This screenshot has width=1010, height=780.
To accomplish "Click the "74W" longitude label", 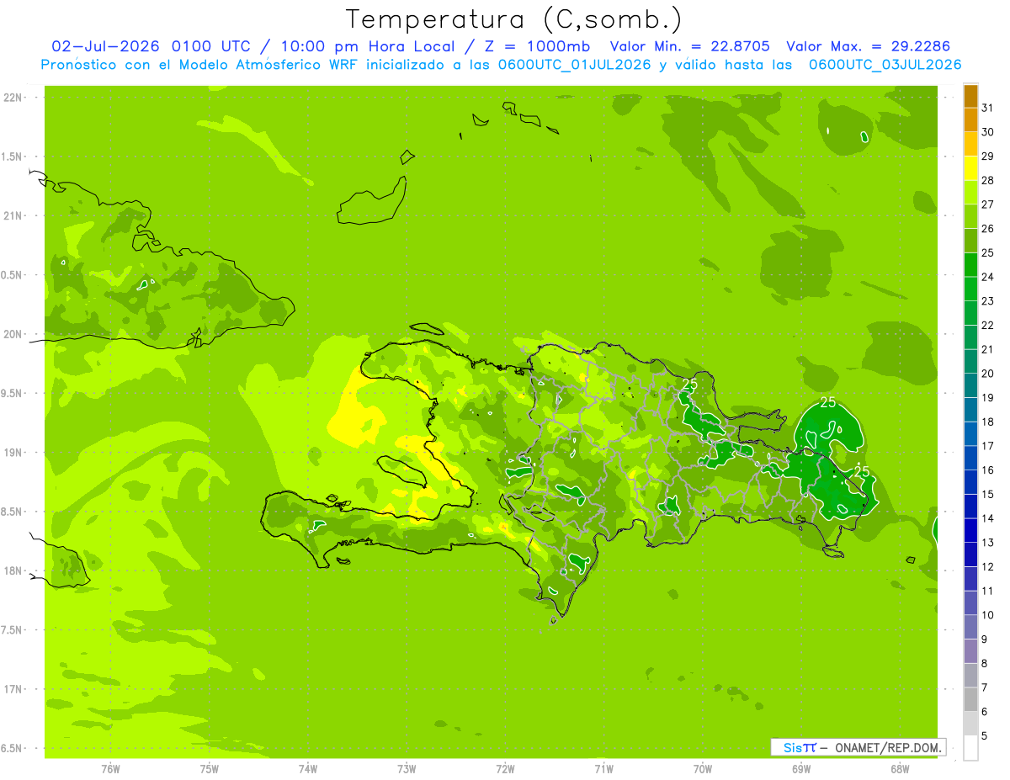I will pyautogui.click(x=307, y=769).
